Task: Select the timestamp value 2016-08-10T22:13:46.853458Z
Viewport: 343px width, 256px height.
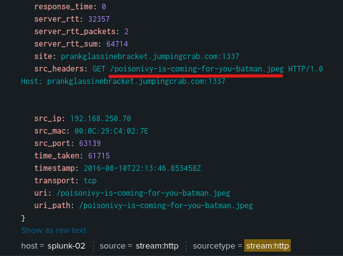Action: [x=142, y=168]
